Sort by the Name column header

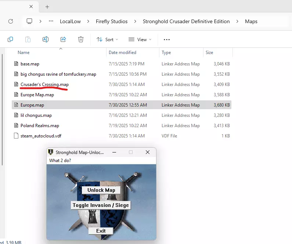[x=24, y=53]
